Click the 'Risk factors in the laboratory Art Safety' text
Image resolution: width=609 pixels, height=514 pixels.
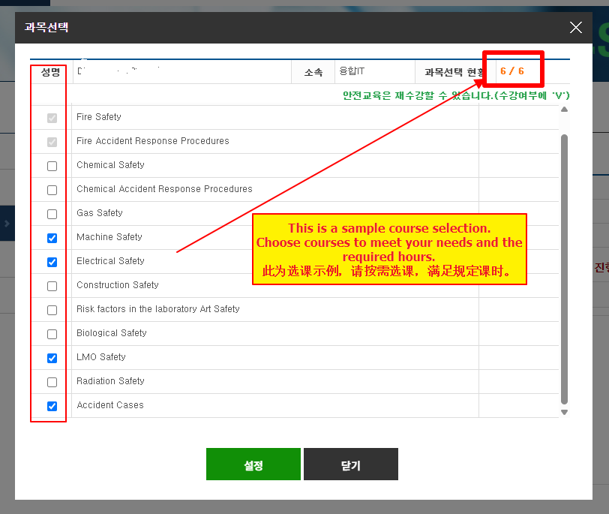(157, 309)
